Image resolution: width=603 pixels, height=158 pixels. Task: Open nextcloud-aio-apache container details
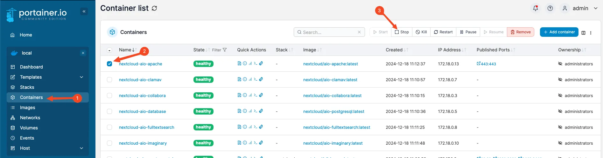coord(140,64)
